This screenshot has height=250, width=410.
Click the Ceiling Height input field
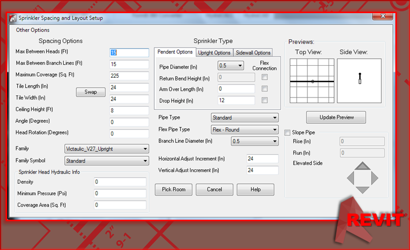point(128,110)
